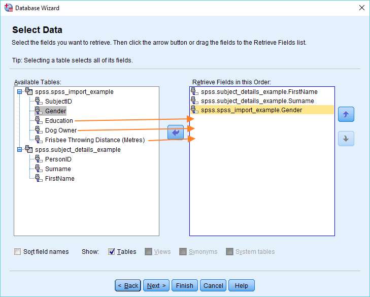Toggle the Synonyms checkbox

183,252
